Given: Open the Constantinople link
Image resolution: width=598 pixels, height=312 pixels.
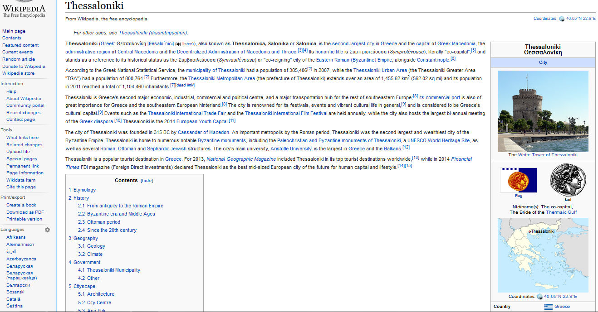Looking at the screenshot, I should [x=433, y=60].
